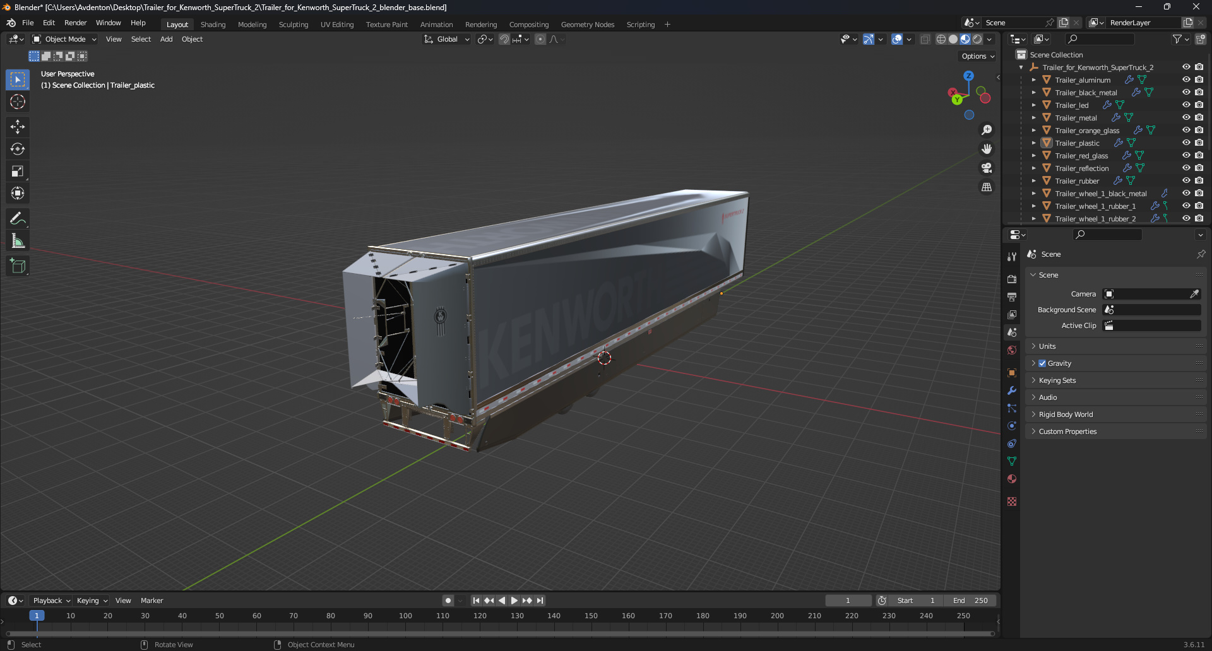Open the Texture properties tab
Viewport: 1212px width, 651px height.
point(1012,501)
